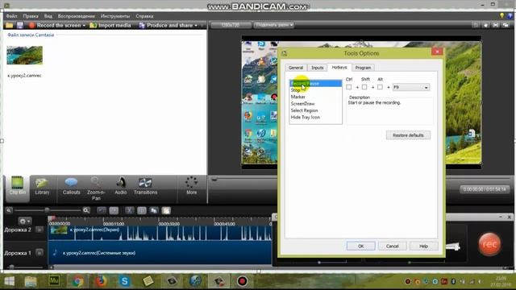516x290 pixels.
Task: Toggle the Alt modifier checkbox
Action: (x=380, y=87)
